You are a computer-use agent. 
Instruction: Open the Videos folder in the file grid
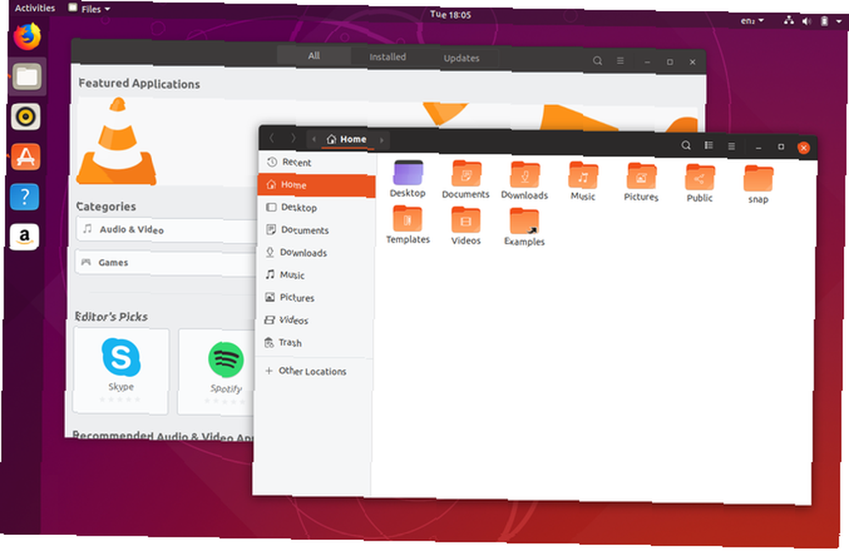tap(465, 227)
